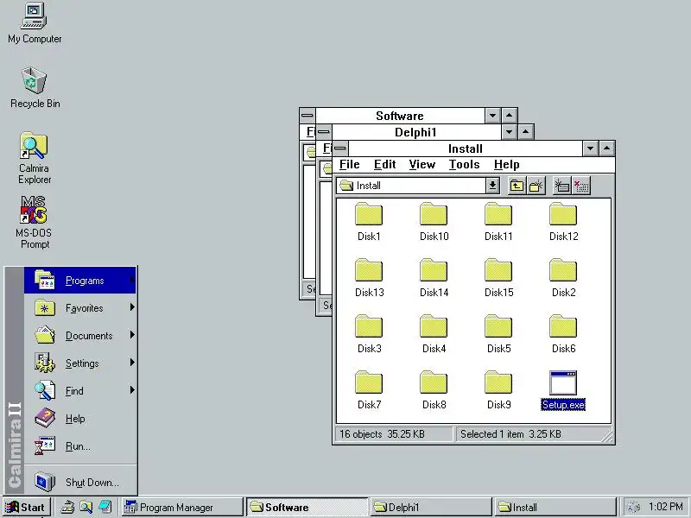Click the clock showing 1:02 PM
Viewport: 691px width, 518px height.
(666, 507)
